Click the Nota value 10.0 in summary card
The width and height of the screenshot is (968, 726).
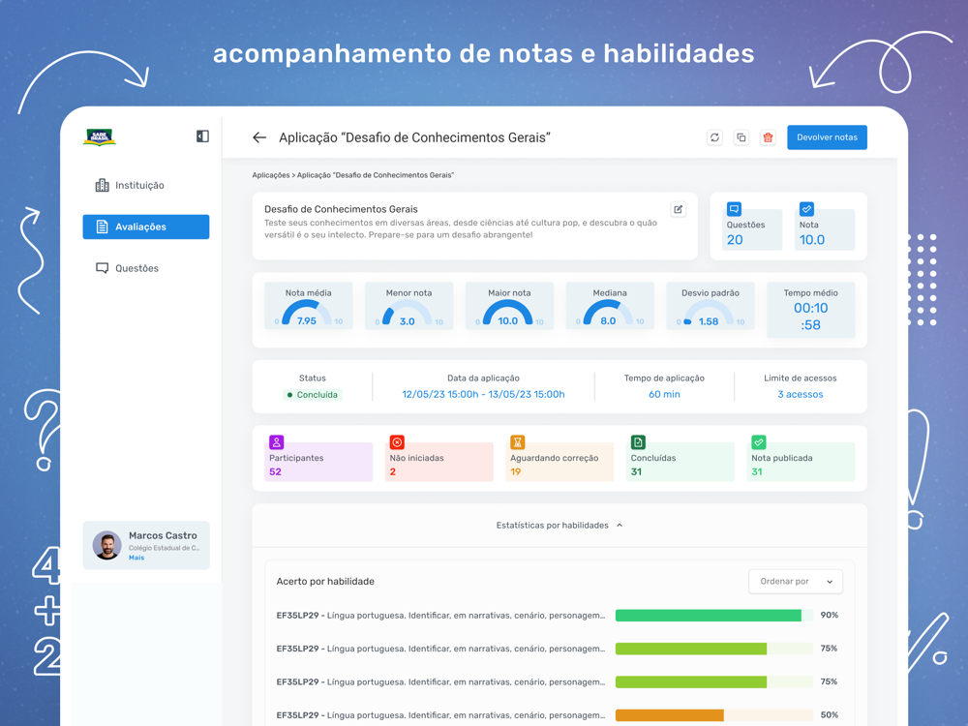point(812,240)
